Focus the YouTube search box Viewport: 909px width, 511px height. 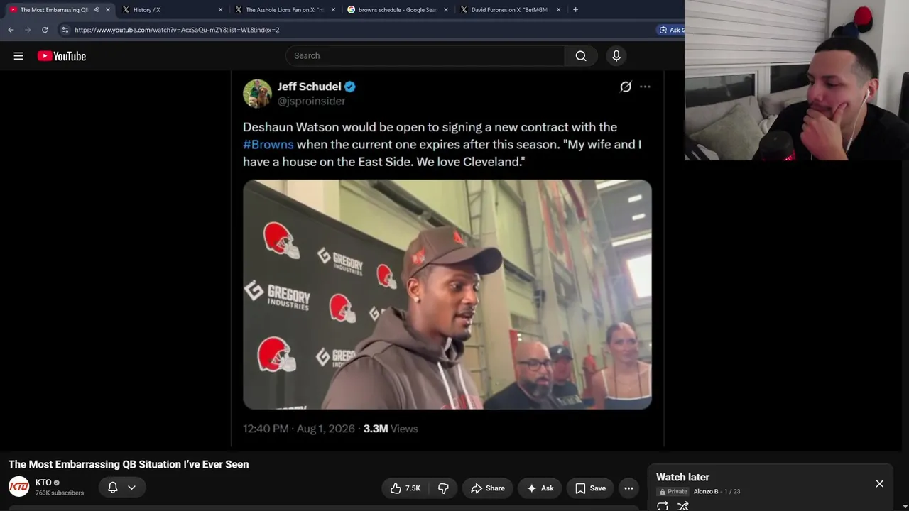(425, 56)
